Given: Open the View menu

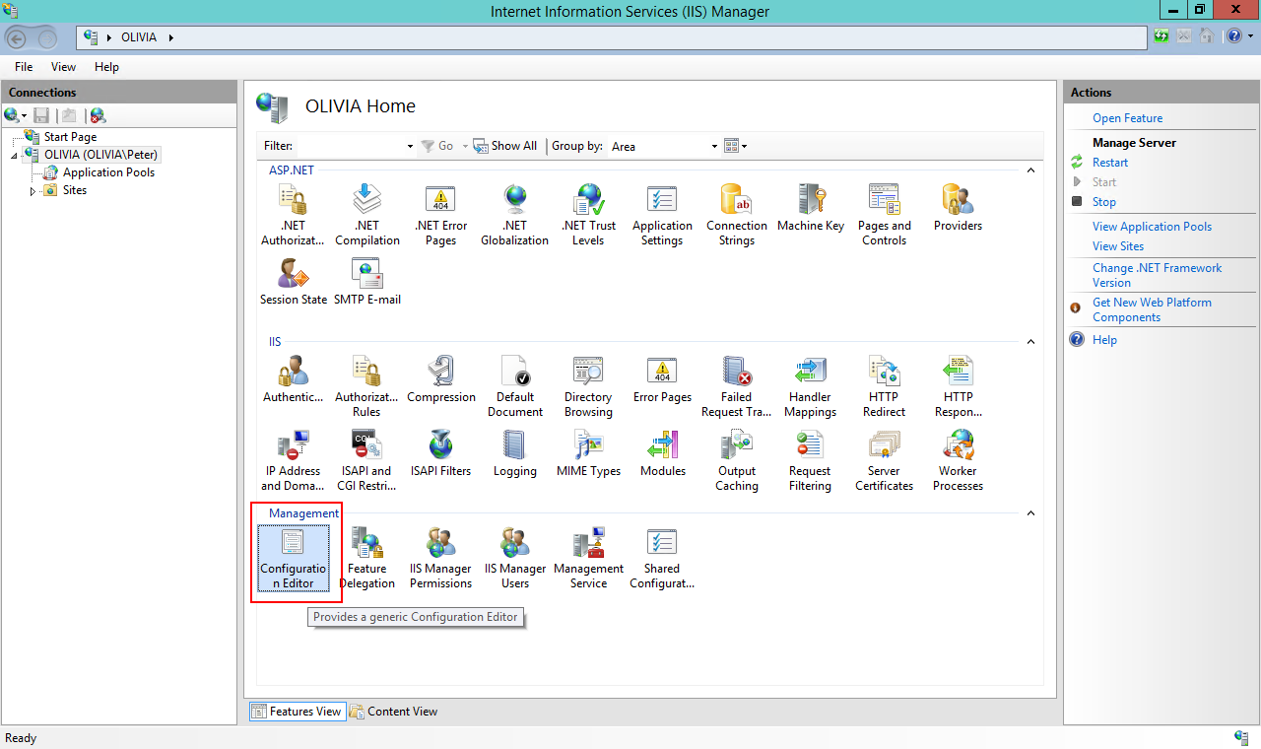Looking at the screenshot, I should pyautogui.click(x=63, y=67).
